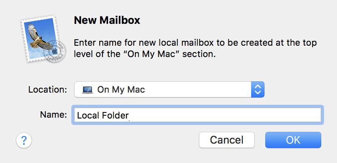Click the word "Mac" in Location popup
The height and width of the screenshot is (163, 337).
pyautogui.click(x=137, y=90)
